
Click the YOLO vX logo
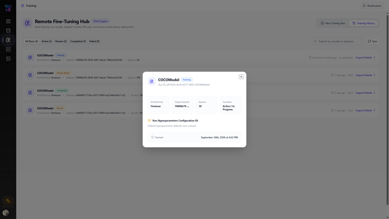coord(8,8)
